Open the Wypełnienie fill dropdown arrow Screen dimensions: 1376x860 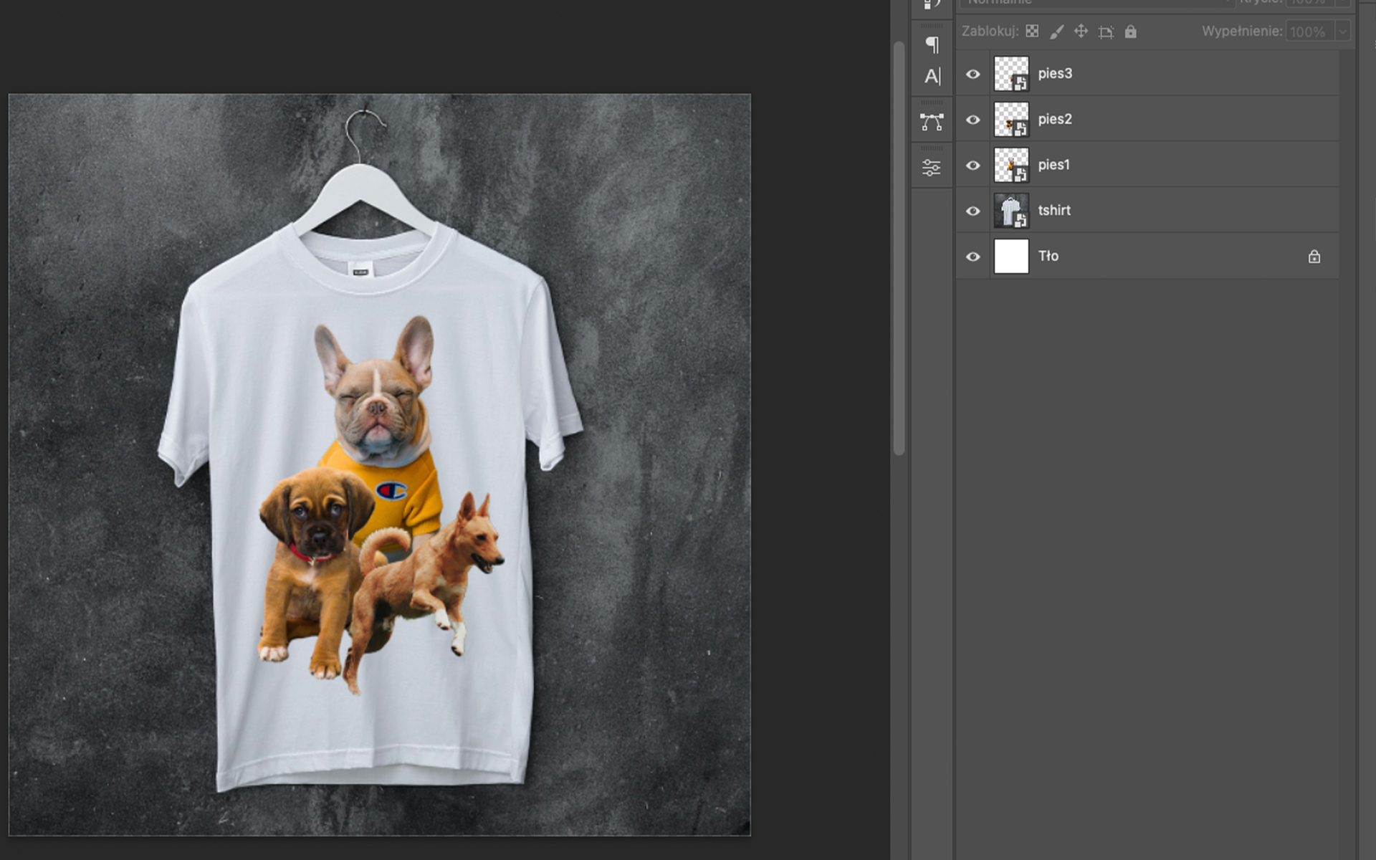[x=1342, y=32]
